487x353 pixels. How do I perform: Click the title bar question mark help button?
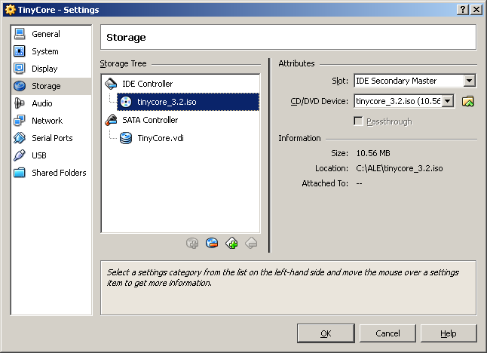[463, 10]
